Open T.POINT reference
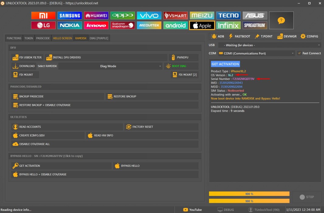324x213 pixels. point(264,37)
